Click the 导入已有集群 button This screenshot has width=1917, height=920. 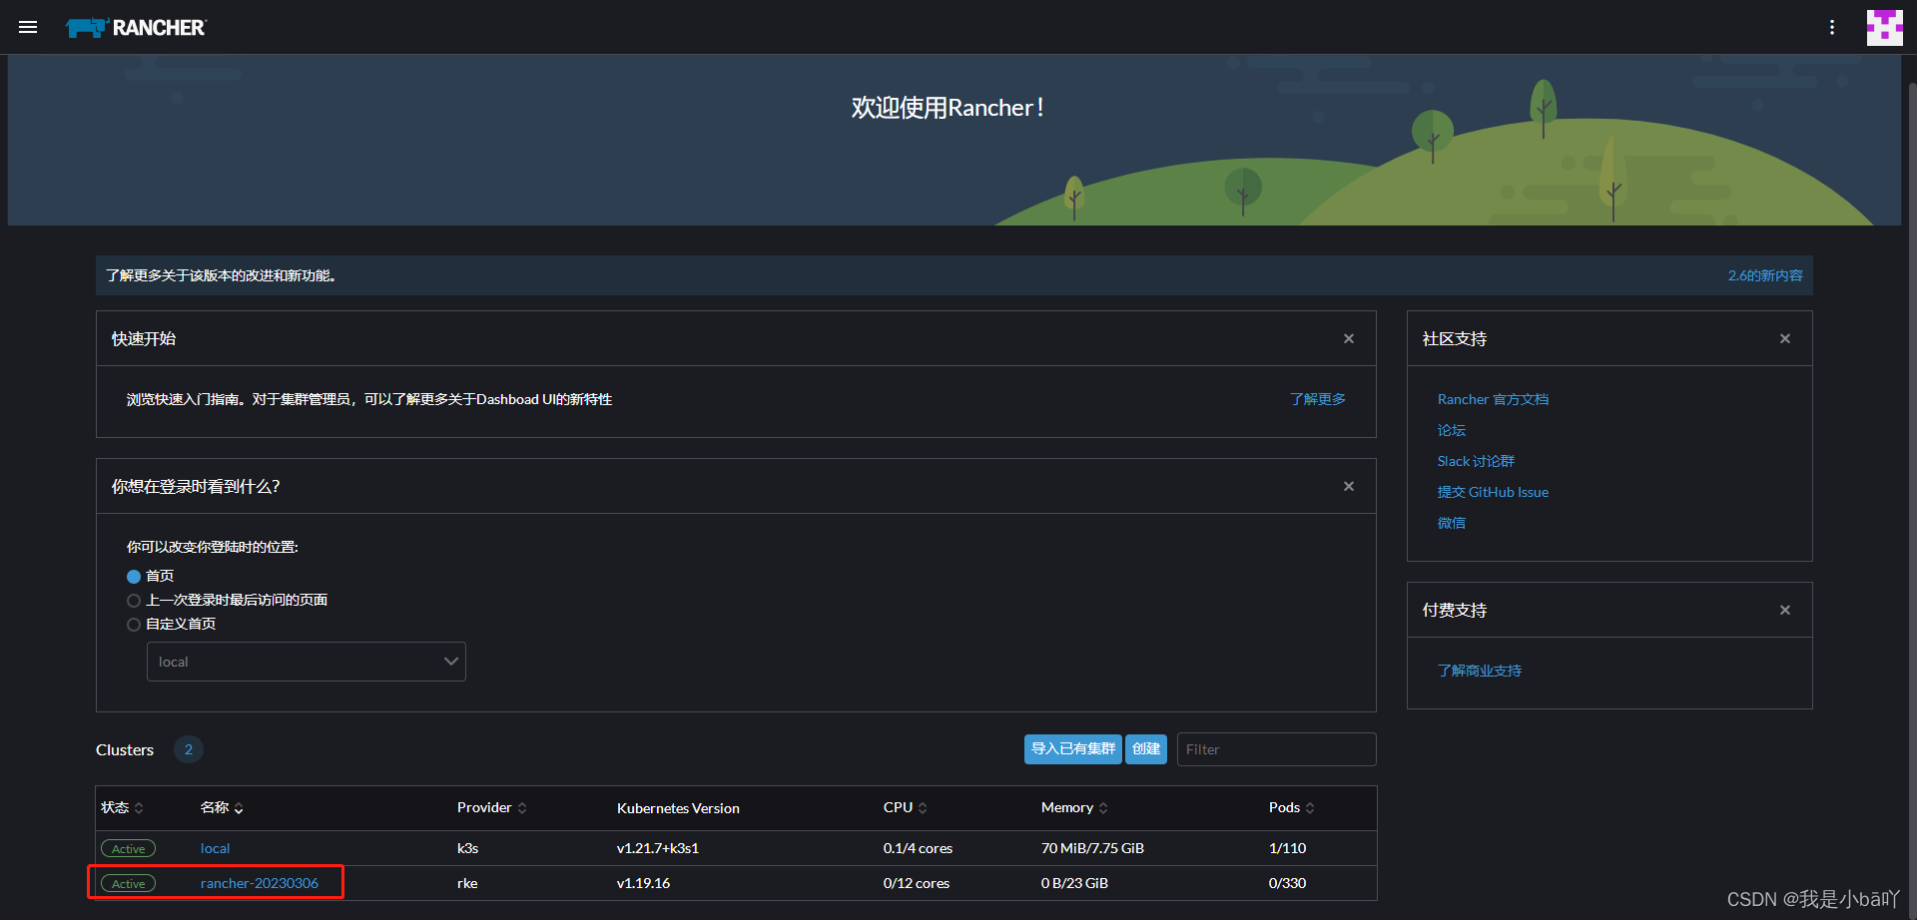click(1073, 749)
